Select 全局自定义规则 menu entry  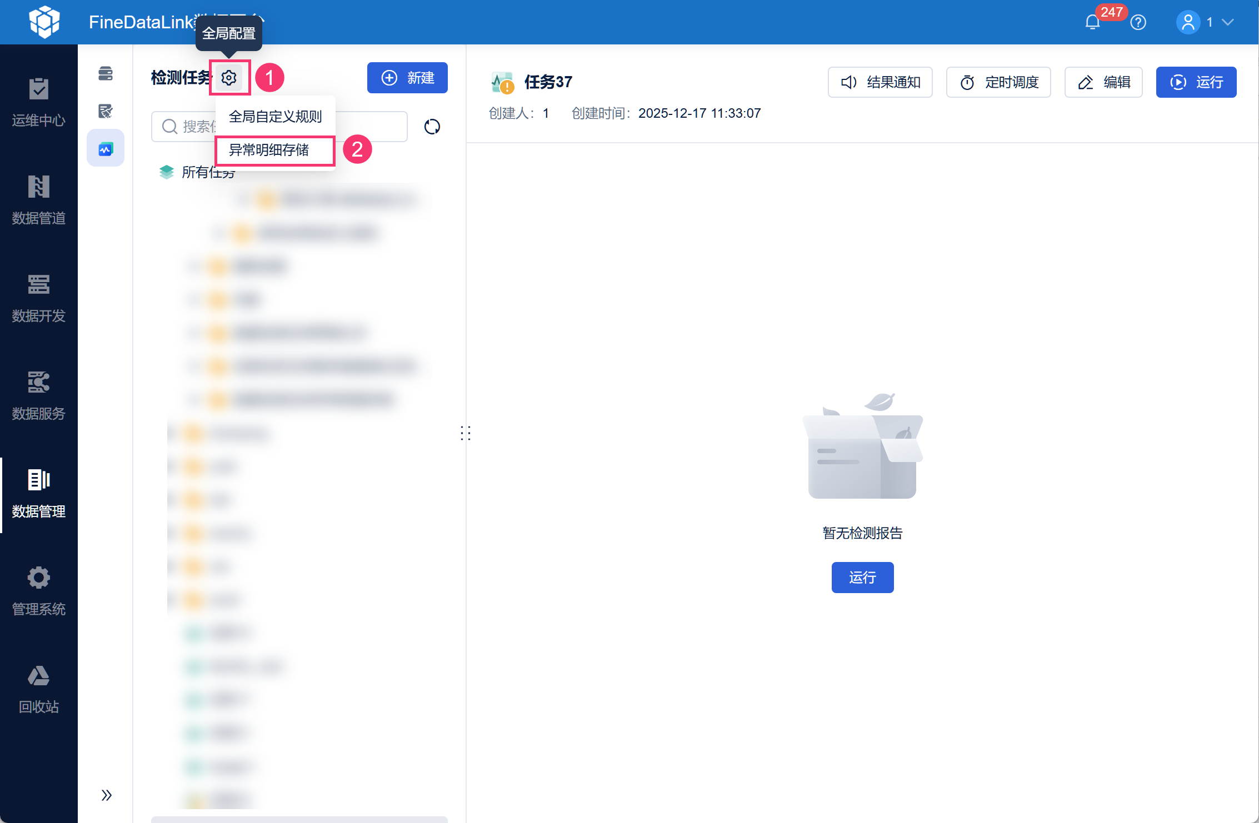275,117
